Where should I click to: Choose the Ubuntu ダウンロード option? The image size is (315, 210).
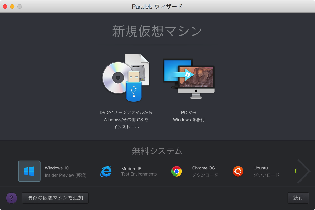pos(267,174)
